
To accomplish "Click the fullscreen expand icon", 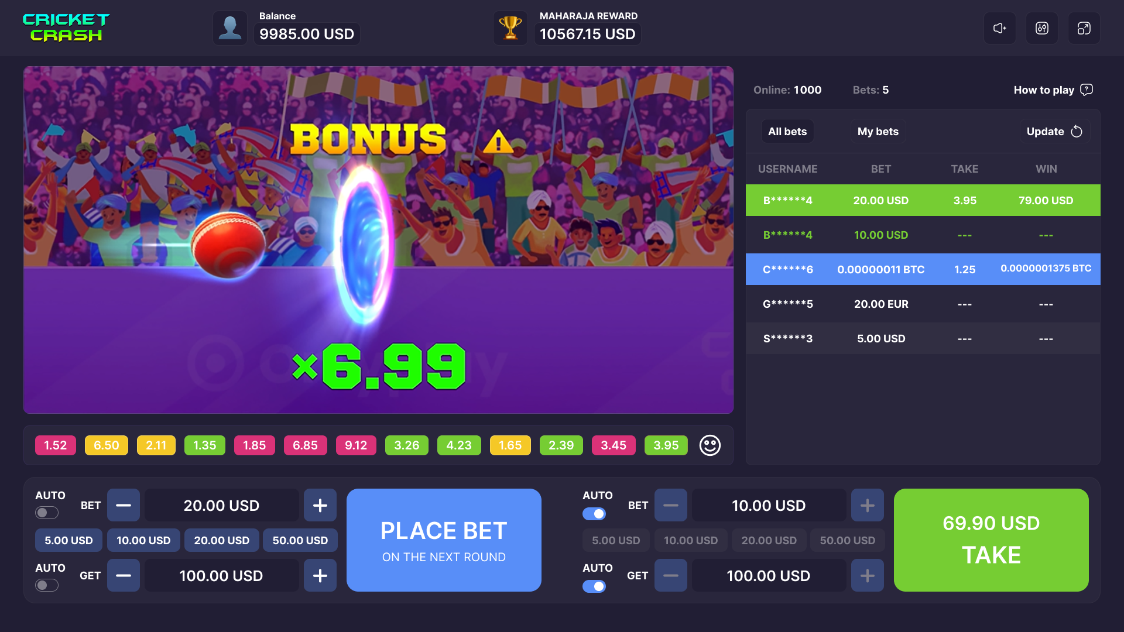I will click(x=1084, y=28).
